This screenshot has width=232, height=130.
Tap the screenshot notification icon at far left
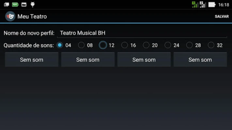point(7,5)
